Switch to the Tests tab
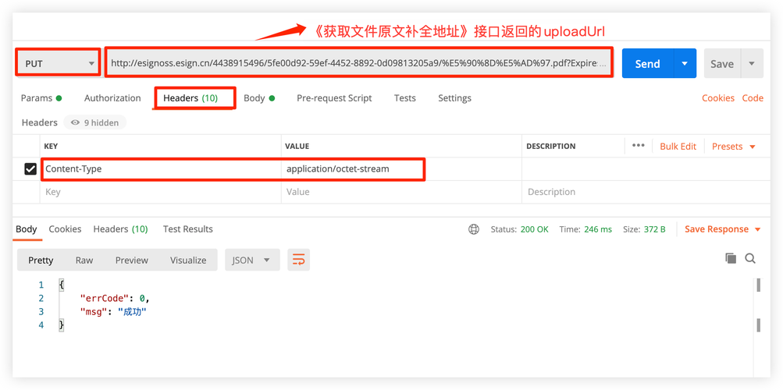Image resolution: width=783 pixels, height=390 pixels. [404, 98]
